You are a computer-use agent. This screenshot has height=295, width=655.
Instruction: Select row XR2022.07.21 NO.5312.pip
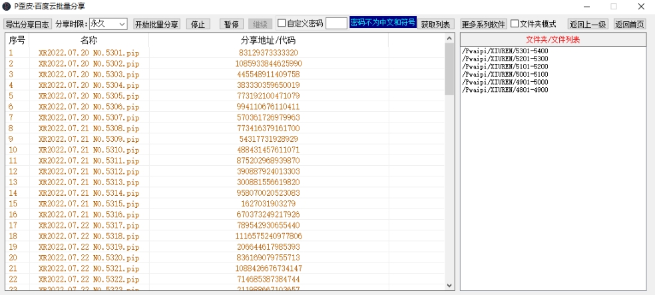[225, 171]
